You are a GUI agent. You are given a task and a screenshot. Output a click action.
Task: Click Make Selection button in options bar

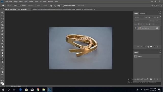31,5
